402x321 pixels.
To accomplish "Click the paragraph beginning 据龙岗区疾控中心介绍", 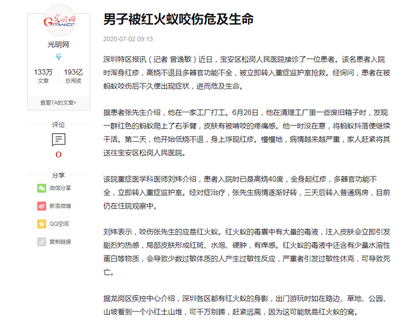I will click(245, 305).
